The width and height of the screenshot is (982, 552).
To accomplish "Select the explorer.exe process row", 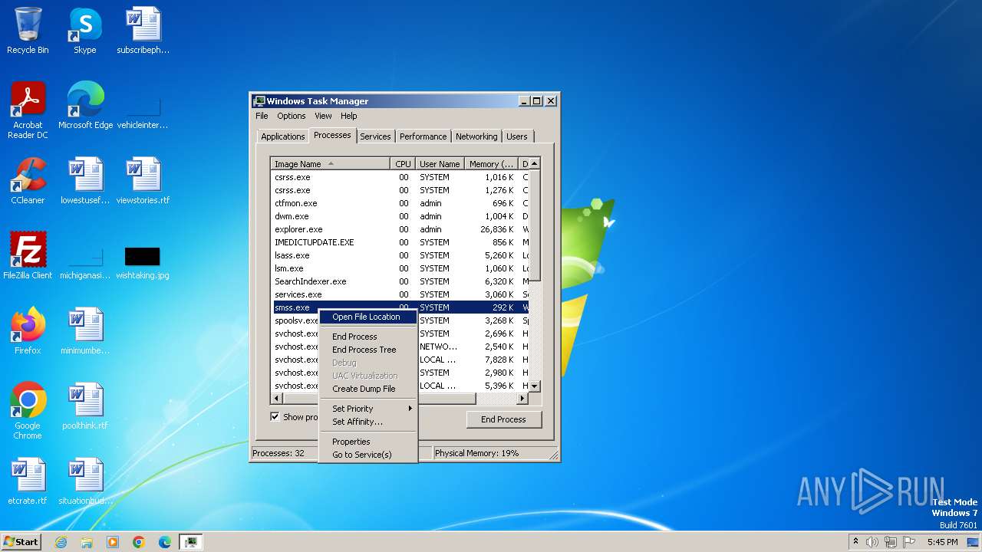I will pos(400,229).
